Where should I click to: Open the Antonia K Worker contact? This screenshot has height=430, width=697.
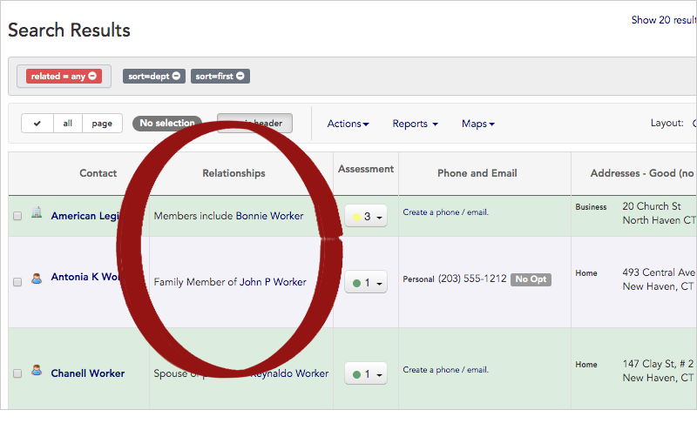point(85,277)
